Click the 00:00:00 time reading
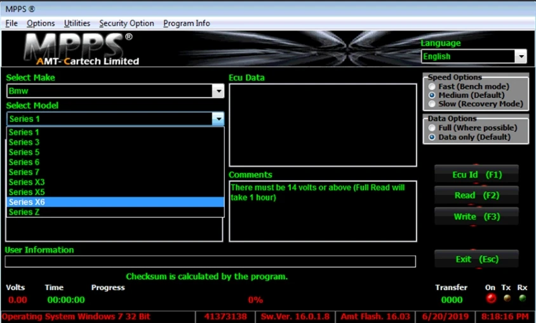This screenshot has width=536, height=323. [x=66, y=300]
